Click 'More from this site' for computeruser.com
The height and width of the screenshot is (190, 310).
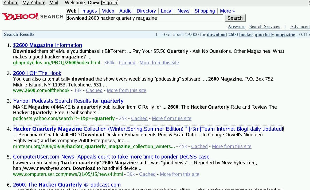tap(179, 174)
